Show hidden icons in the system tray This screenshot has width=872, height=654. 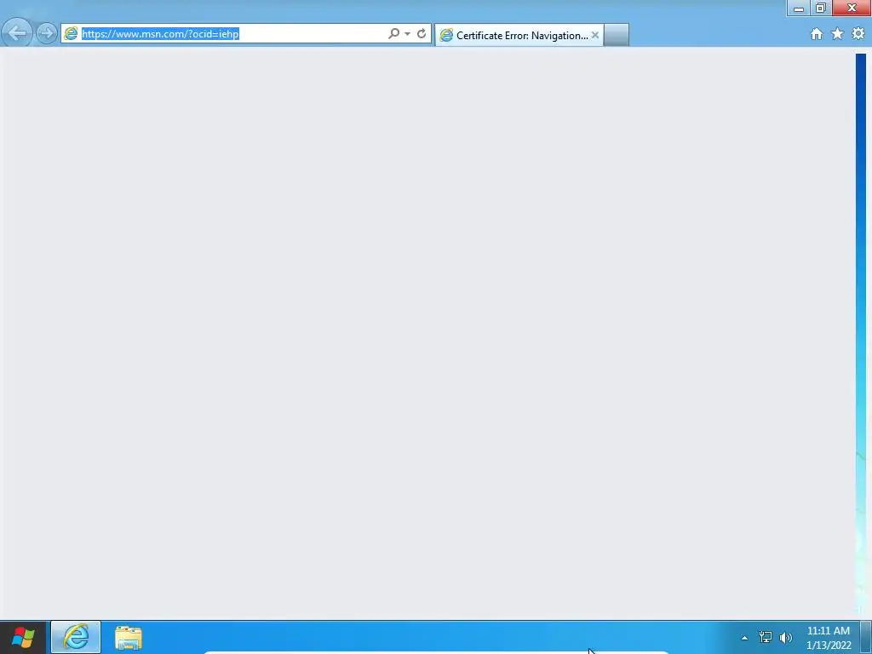pos(744,638)
